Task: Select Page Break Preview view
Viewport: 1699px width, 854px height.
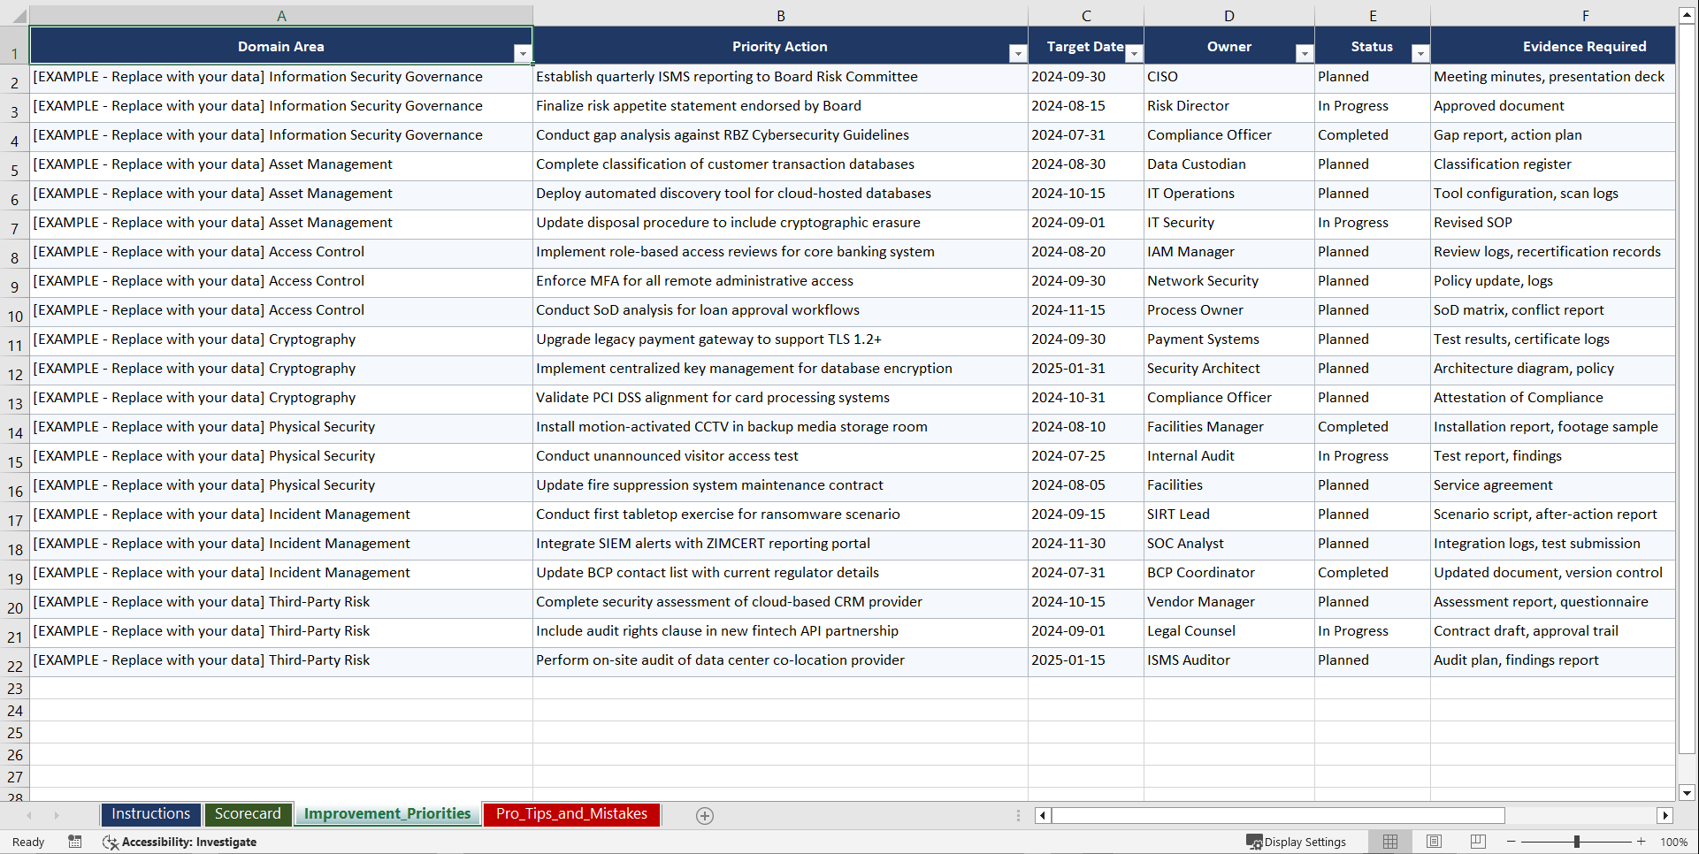Action: click(1478, 842)
